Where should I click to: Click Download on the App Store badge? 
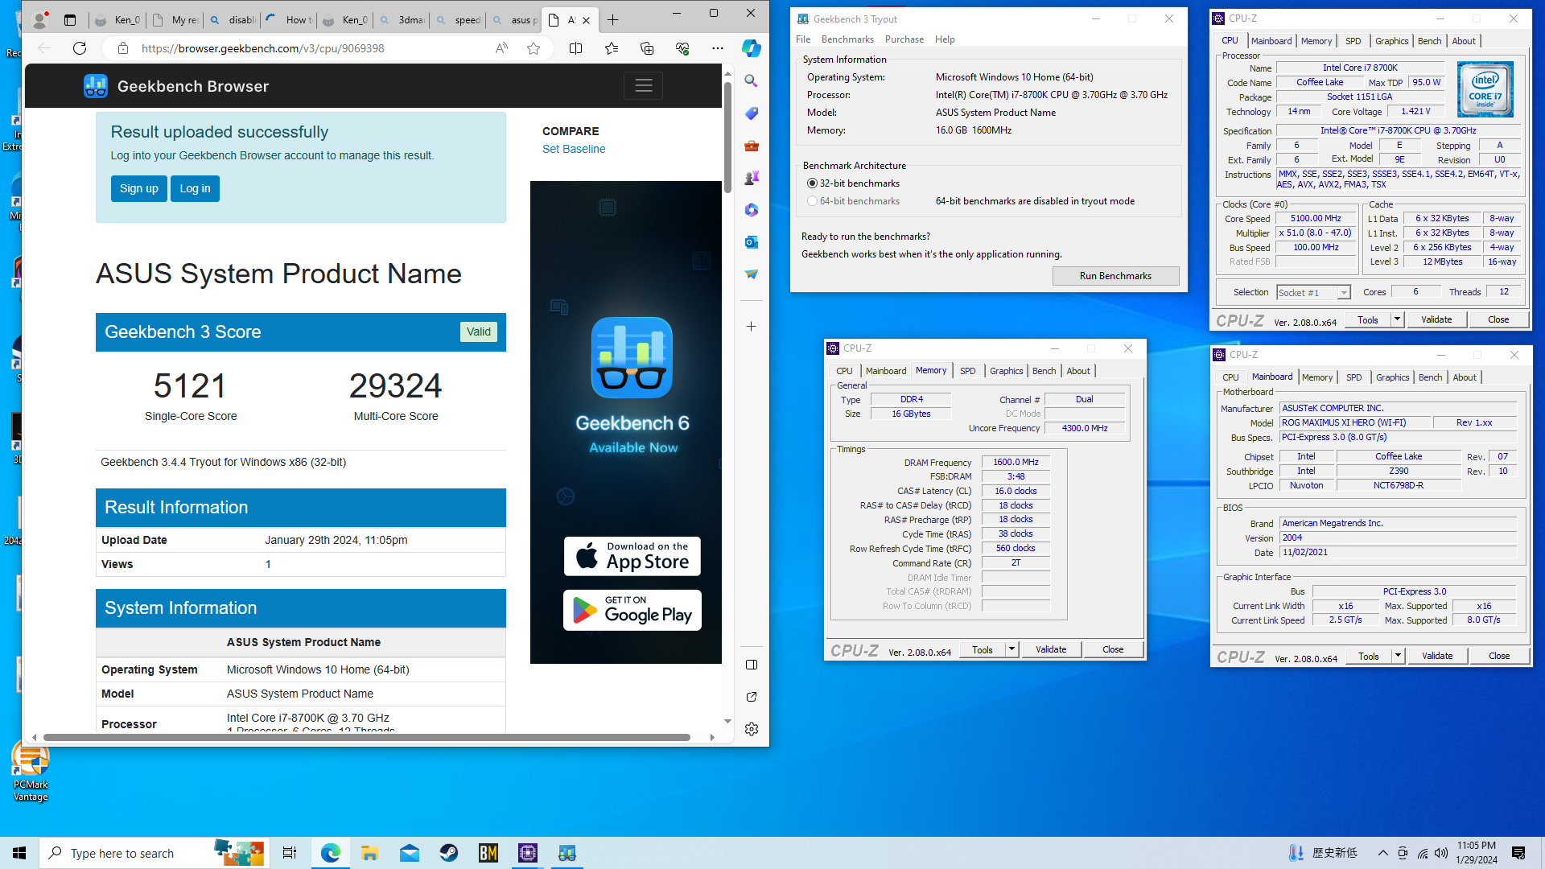[x=632, y=556]
